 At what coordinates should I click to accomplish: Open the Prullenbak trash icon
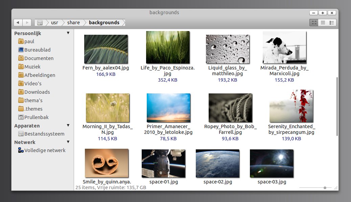(x=21, y=117)
